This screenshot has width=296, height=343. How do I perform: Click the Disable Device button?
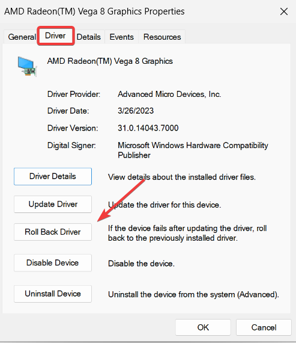tap(53, 263)
